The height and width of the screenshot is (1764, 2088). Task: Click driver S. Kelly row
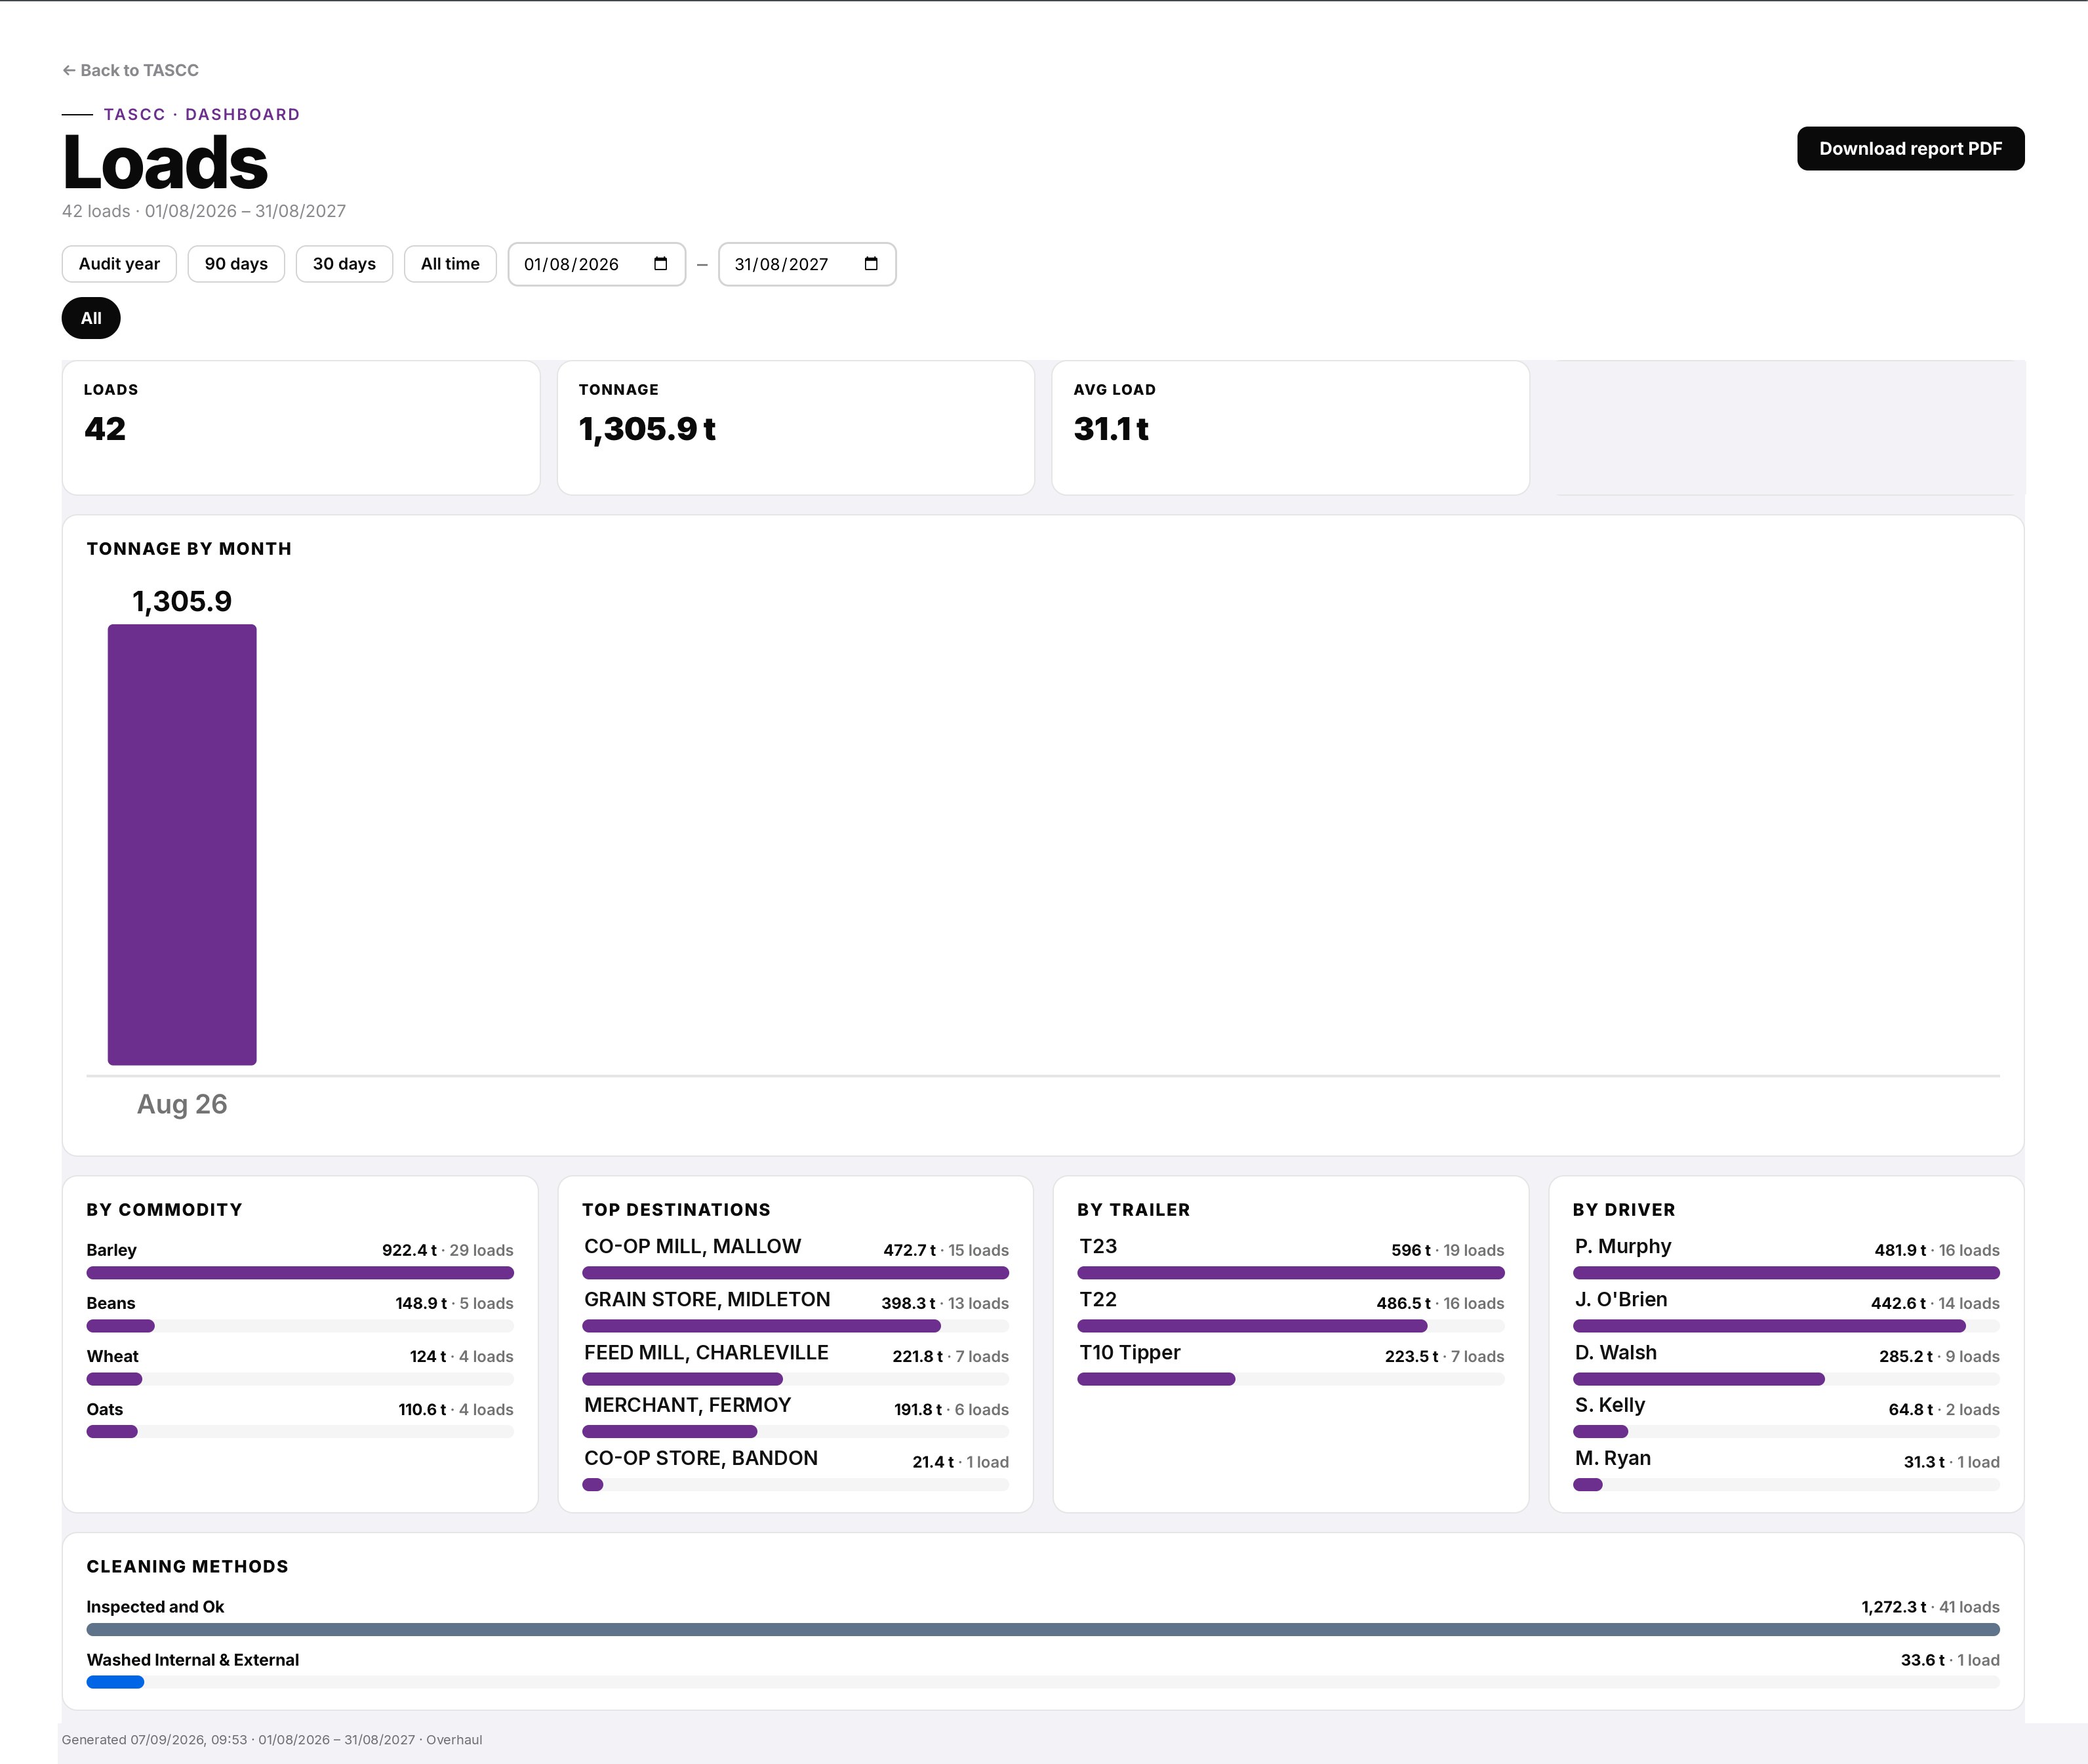[x=1786, y=1416]
